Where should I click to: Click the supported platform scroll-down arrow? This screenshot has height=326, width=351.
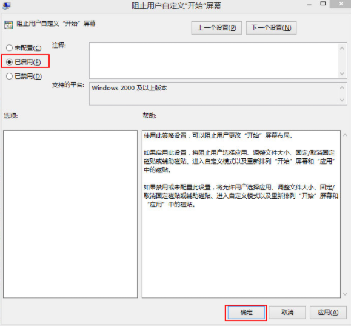pos(342,100)
